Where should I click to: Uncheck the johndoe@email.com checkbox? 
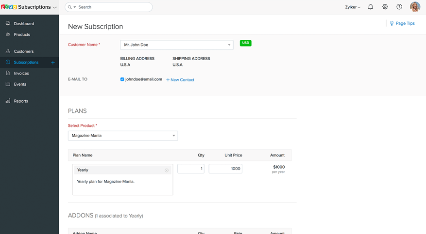(x=122, y=79)
